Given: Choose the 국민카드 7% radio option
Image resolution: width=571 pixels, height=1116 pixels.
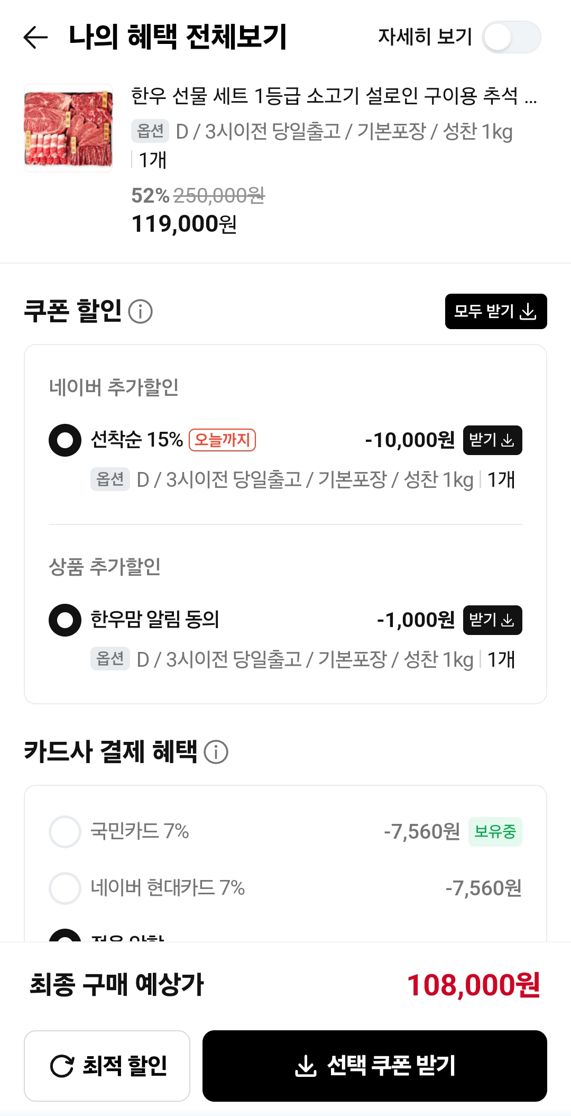Looking at the screenshot, I should tap(65, 832).
